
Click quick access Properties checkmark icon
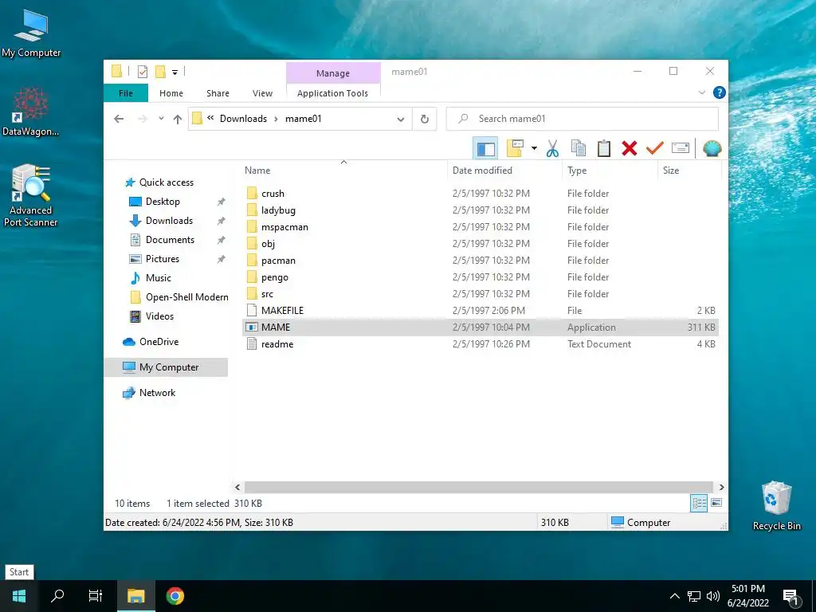click(142, 72)
